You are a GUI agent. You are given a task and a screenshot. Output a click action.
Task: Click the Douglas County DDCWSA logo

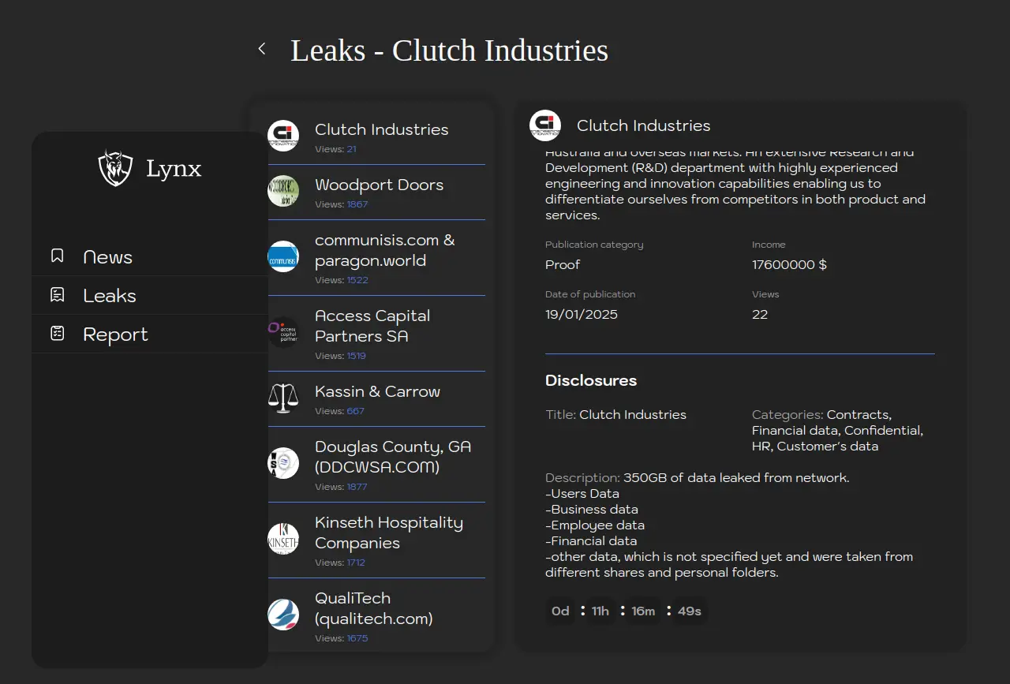283,463
